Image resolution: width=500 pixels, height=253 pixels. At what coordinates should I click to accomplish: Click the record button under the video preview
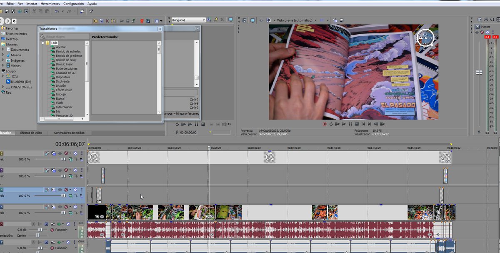325,124
